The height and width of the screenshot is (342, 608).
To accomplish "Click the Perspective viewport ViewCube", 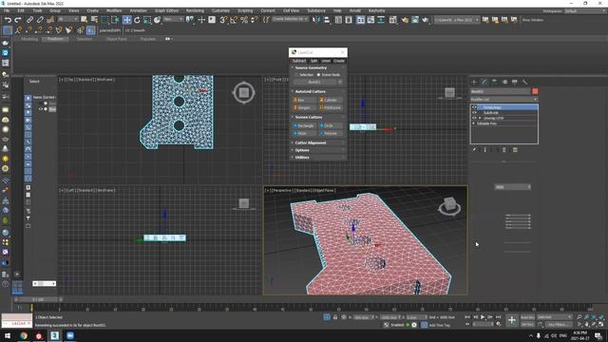I will coord(449,205).
